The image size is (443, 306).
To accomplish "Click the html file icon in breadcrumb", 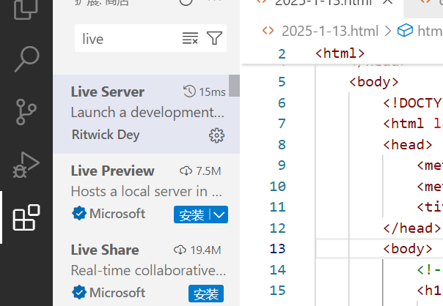I will click(268, 31).
